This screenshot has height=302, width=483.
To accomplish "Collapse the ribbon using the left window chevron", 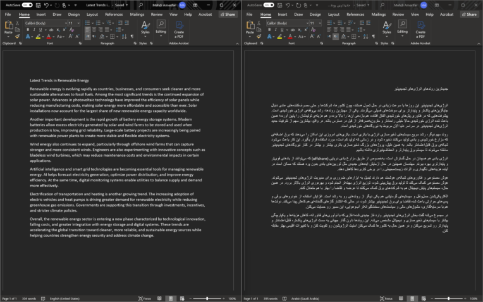I will [237, 44].
